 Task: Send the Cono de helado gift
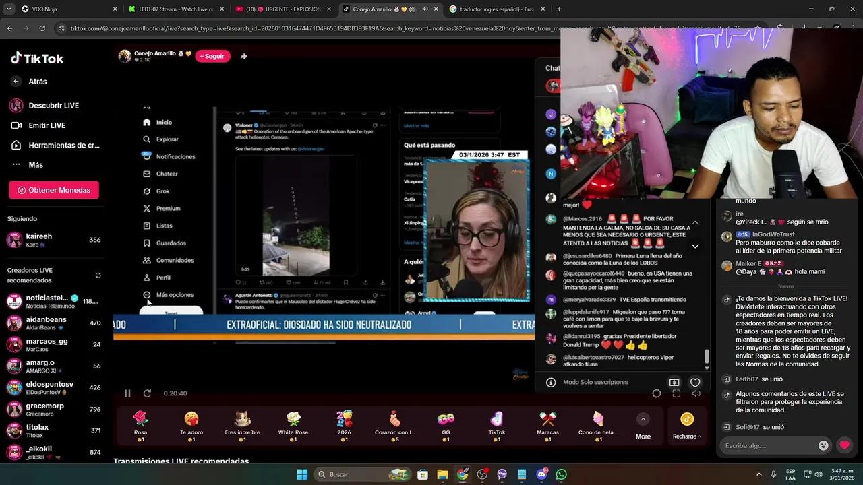tap(598, 426)
